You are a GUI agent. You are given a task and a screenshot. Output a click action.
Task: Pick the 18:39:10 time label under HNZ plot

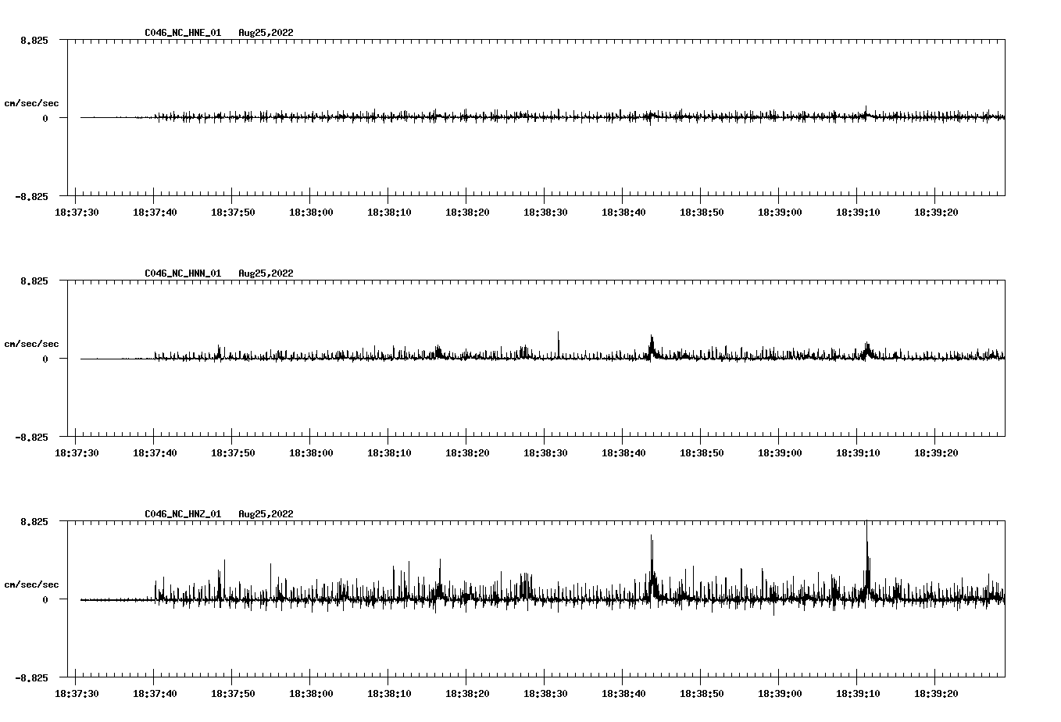coord(858,693)
